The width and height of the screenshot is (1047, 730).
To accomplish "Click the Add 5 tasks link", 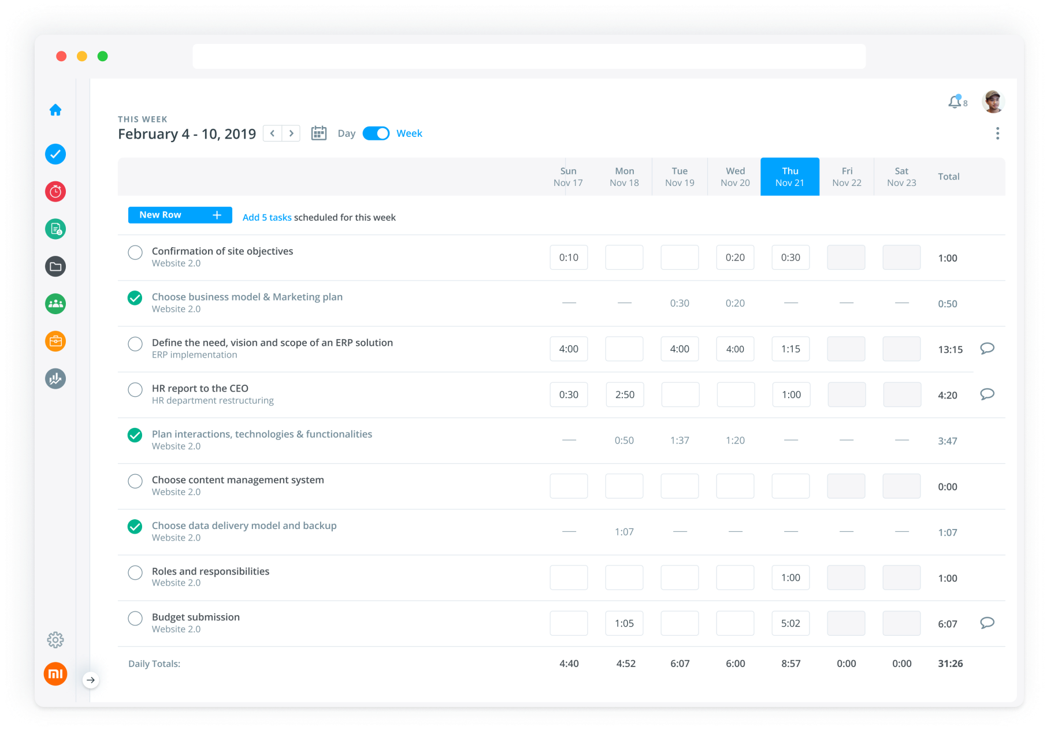I will point(267,218).
